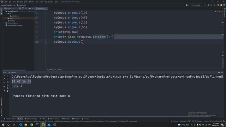Click Run with Coverage icon
Viewport: 226px width, 127px height.
click(x=211, y=5)
